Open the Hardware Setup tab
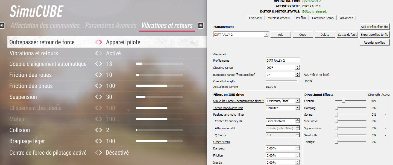Image resolution: width=393 pixels, height=165 pixels. 323,18
